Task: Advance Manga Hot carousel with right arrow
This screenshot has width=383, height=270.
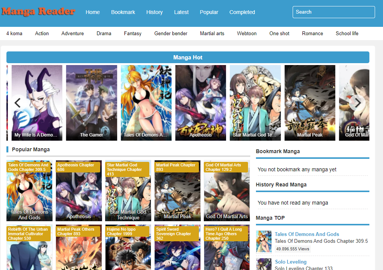Action: point(357,103)
